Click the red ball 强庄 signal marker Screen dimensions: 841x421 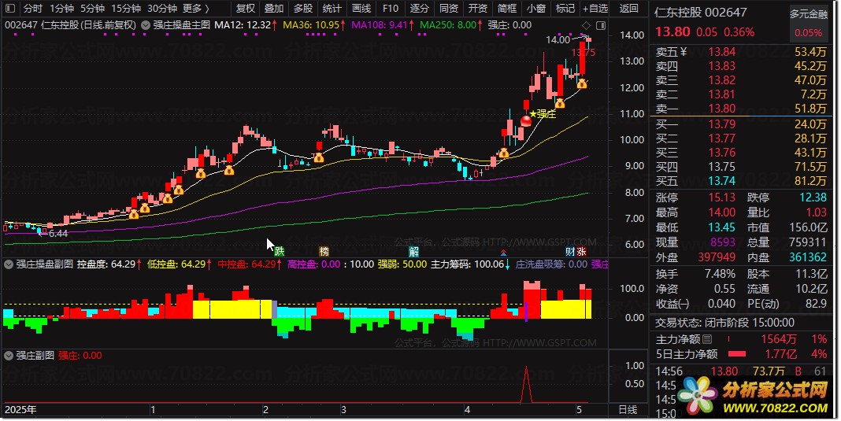tap(526, 120)
